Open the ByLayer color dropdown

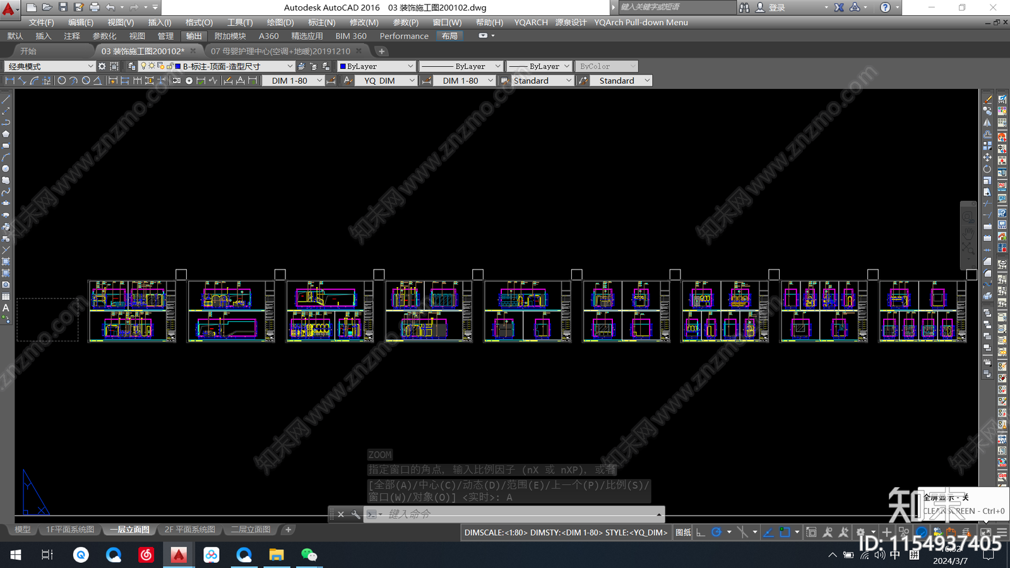pos(377,66)
